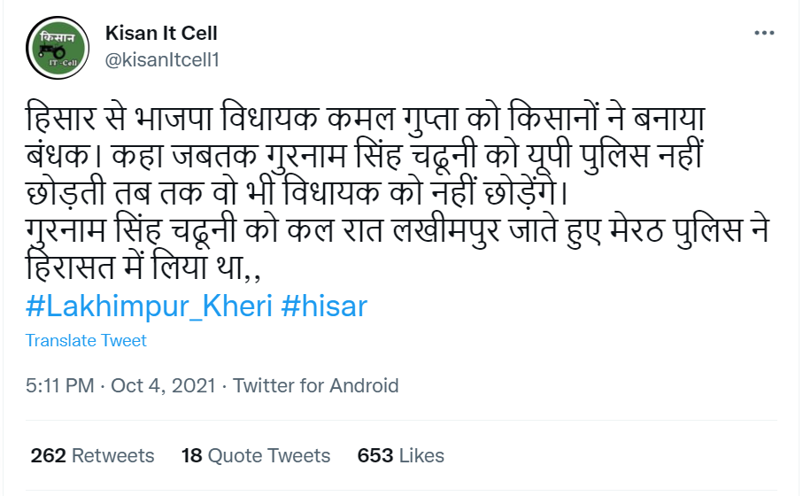View the 653 Likes list
This screenshot has width=811, height=496.
click(x=400, y=456)
